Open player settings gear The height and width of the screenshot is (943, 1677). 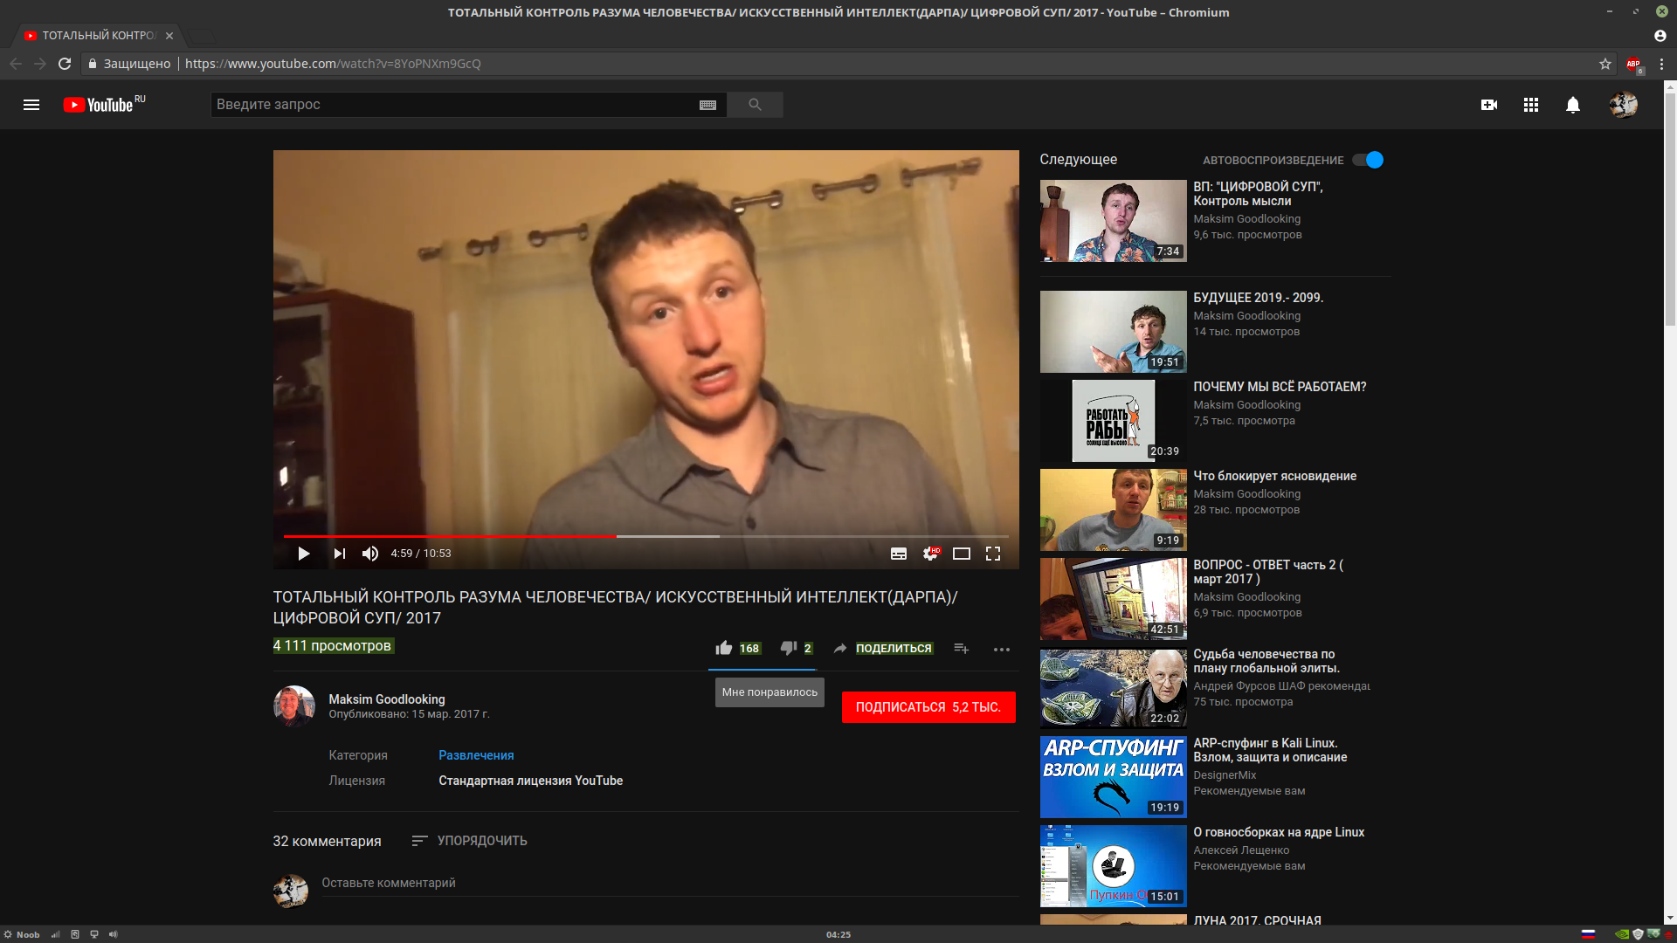pyautogui.click(x=931, y=554)
